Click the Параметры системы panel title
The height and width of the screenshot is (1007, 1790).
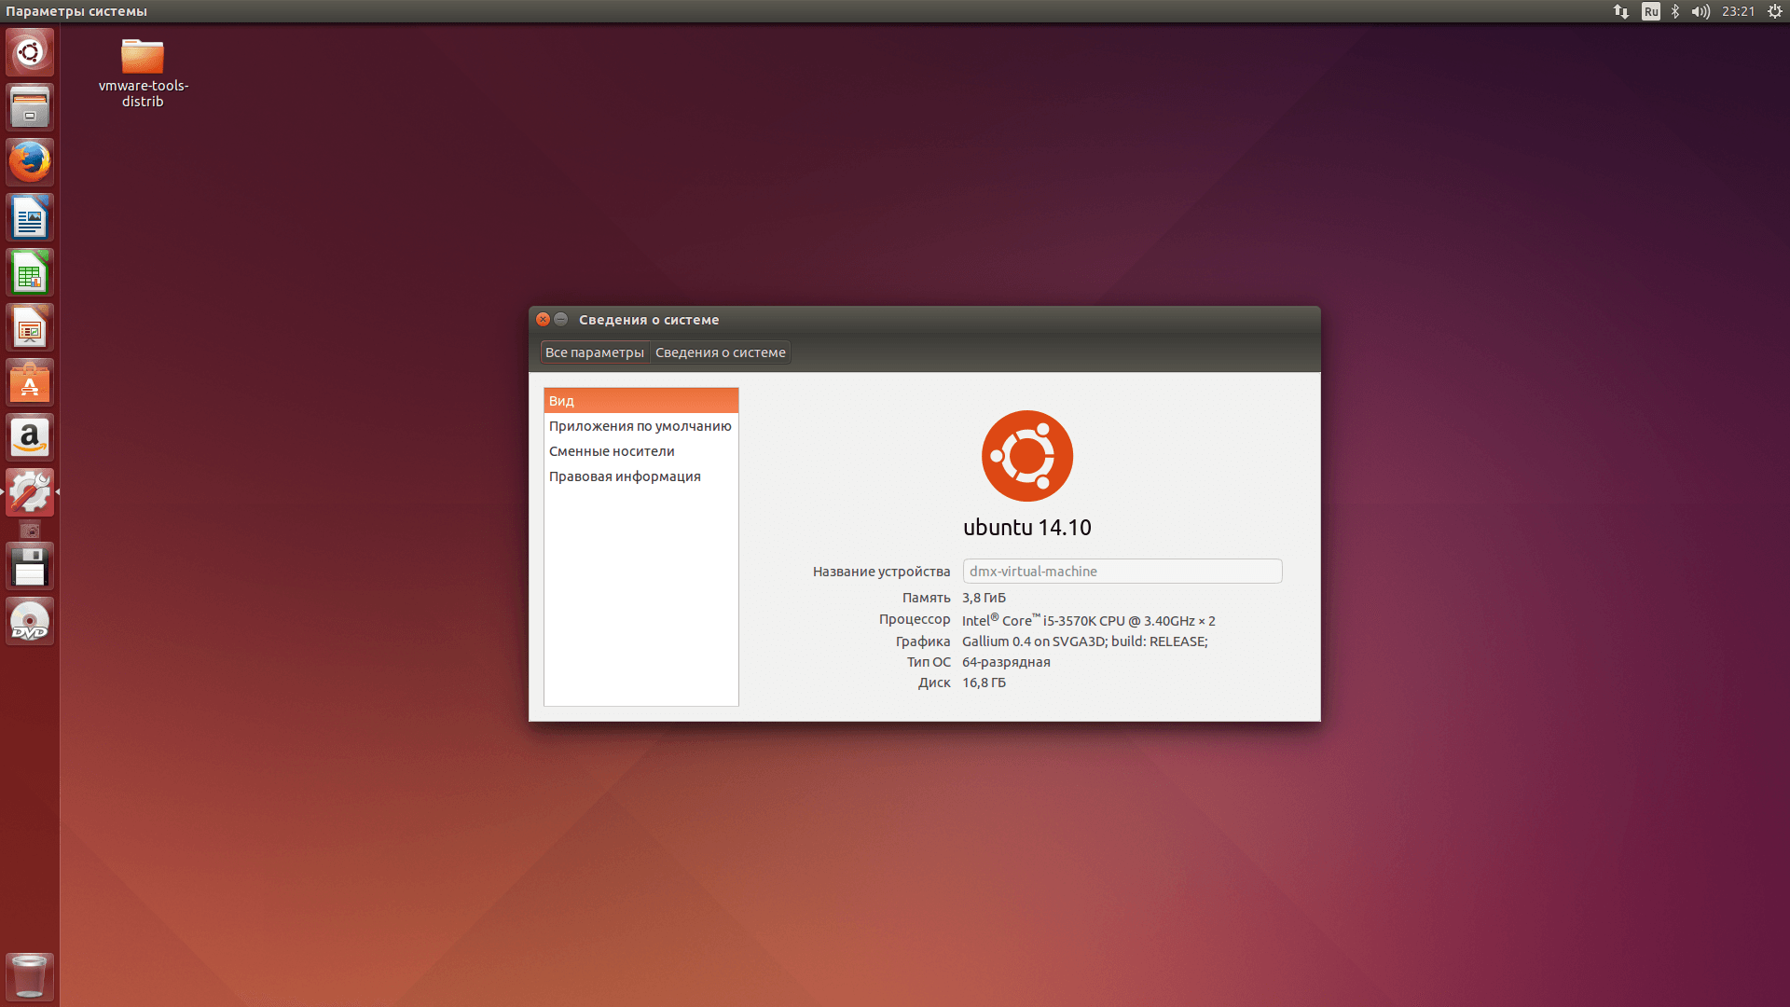tap(76, 11)
